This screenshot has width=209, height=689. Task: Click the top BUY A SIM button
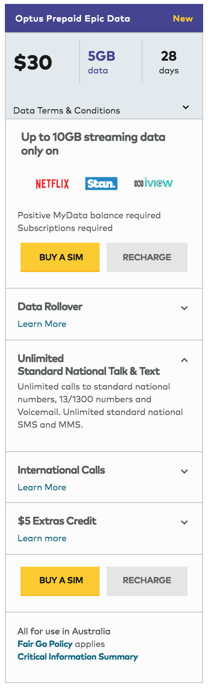click(x=60, y=257)
